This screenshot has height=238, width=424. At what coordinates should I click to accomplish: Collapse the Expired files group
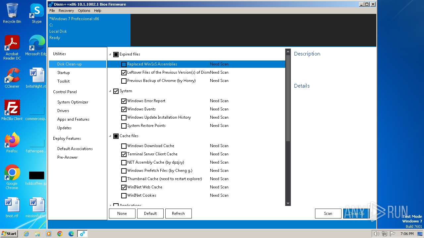[x=110, y=55]
